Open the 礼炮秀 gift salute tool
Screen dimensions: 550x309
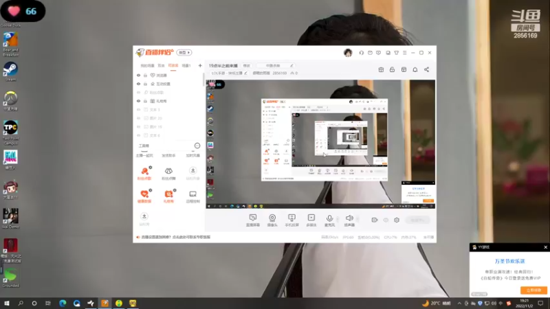168,196
